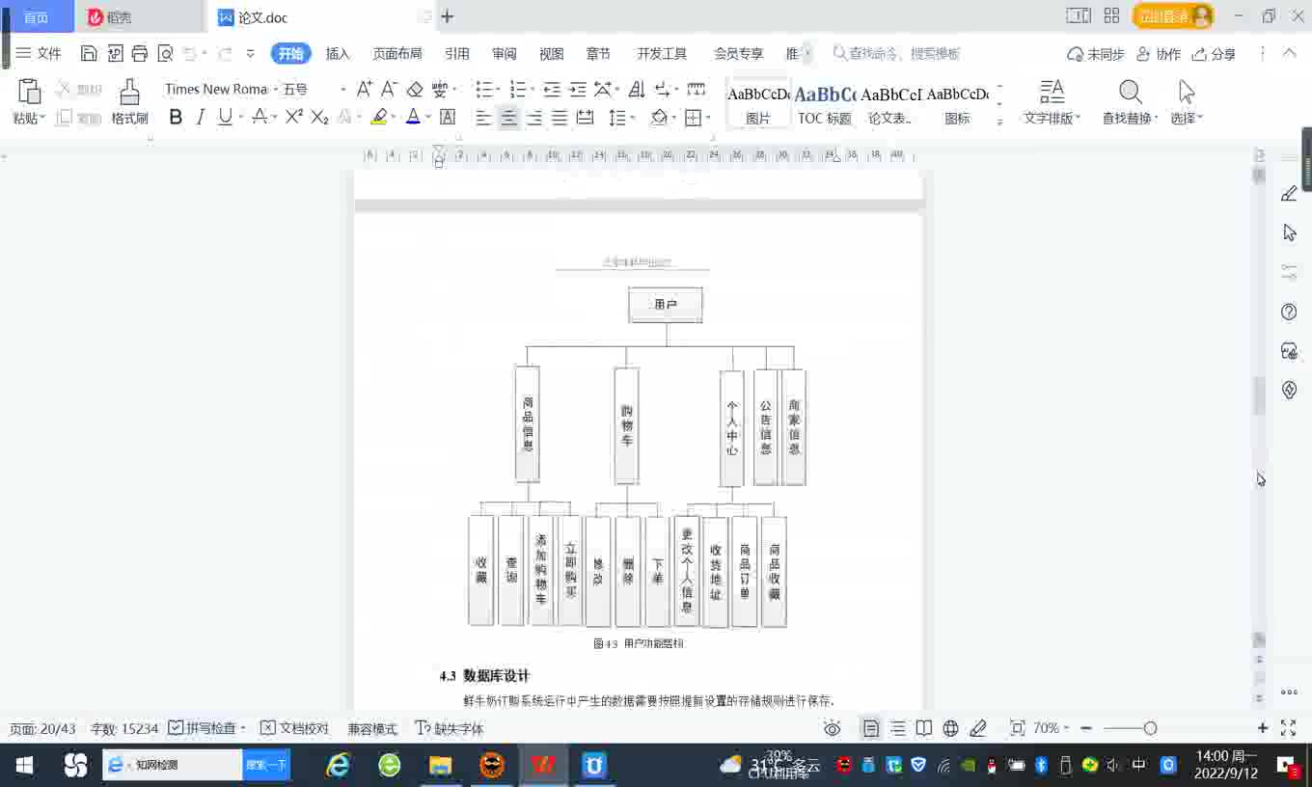The height and width of the screenshot is (787, 1312).
Task: Switch to Reading view book icon in the status bar
Action: coord(924,728)
